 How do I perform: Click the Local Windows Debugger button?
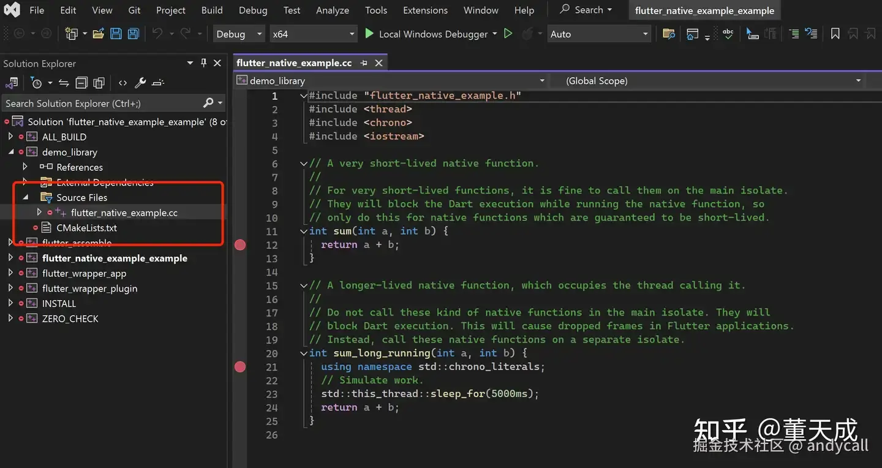(429, 34)
